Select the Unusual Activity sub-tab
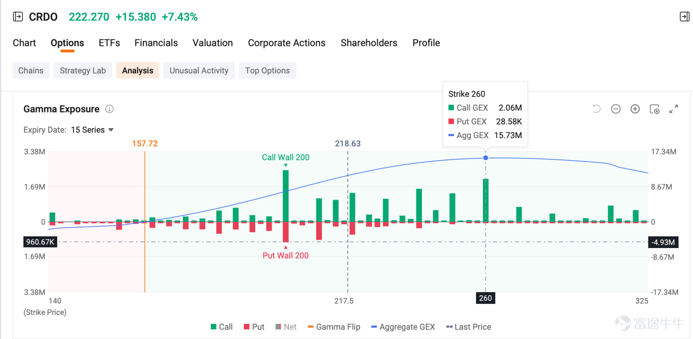 coord(199,71)
